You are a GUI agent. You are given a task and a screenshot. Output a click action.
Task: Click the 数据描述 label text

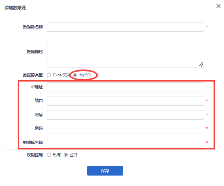click(35, 51)
